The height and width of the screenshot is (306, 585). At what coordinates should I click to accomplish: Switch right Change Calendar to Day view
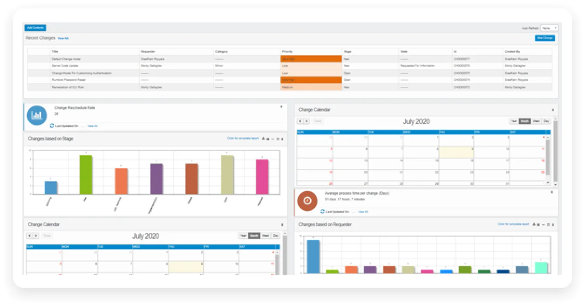coord(546,121)
